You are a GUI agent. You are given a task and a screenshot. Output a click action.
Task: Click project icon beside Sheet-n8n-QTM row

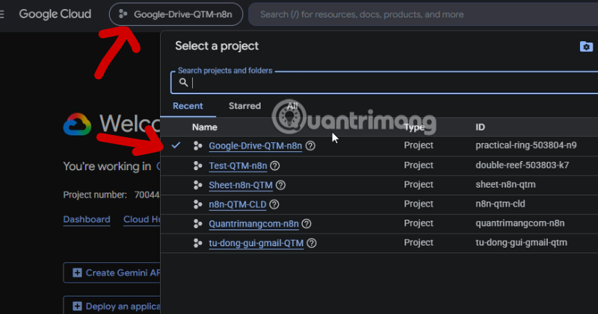tap(197, 185)
